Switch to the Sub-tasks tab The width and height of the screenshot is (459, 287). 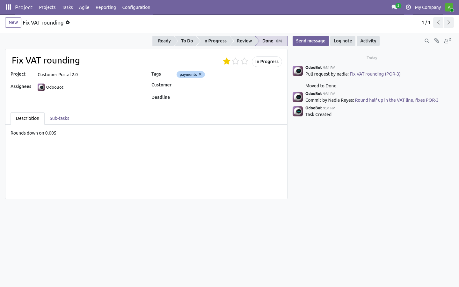59,118
